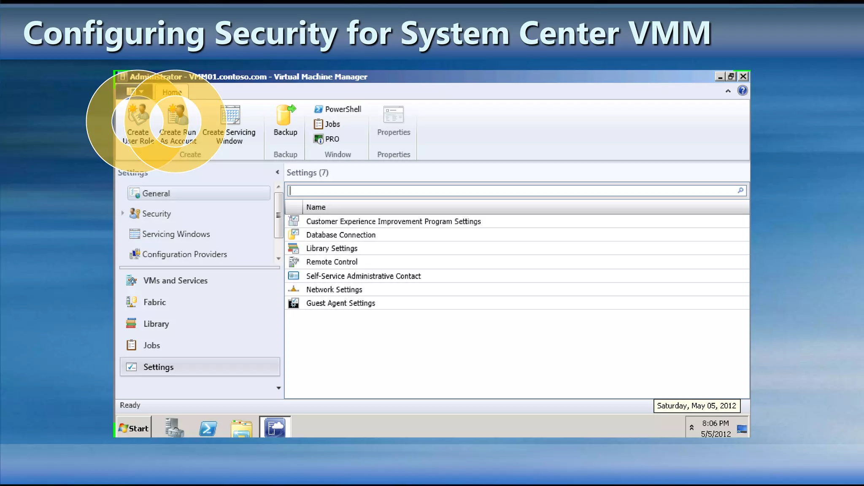Expand the Security tree node
Screen dimensions: 864x486
click(x=122, y=213)
